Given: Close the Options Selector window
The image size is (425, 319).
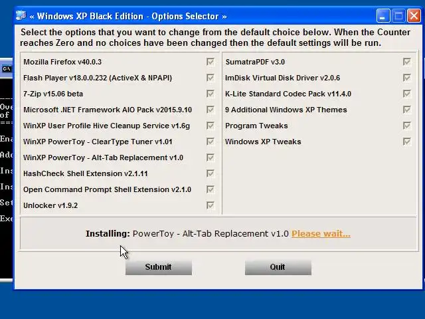Looking at the screenshot, I should [x=414, y=16].
